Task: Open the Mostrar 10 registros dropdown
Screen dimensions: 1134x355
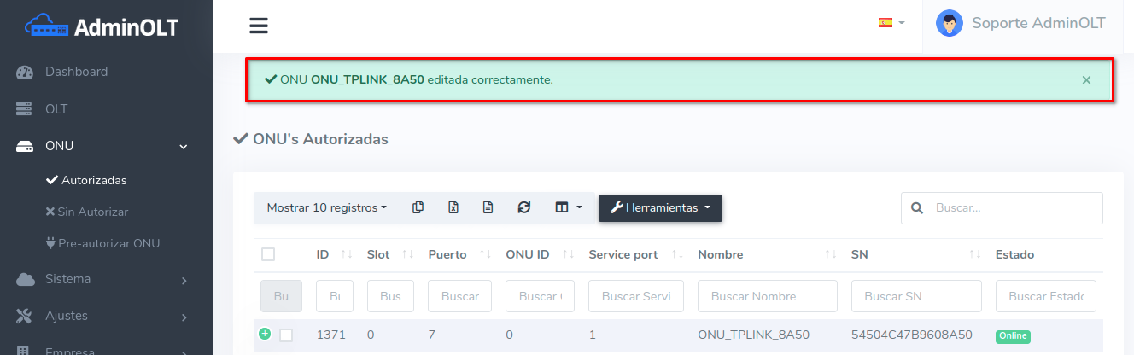Action: [x=326, y=207]
